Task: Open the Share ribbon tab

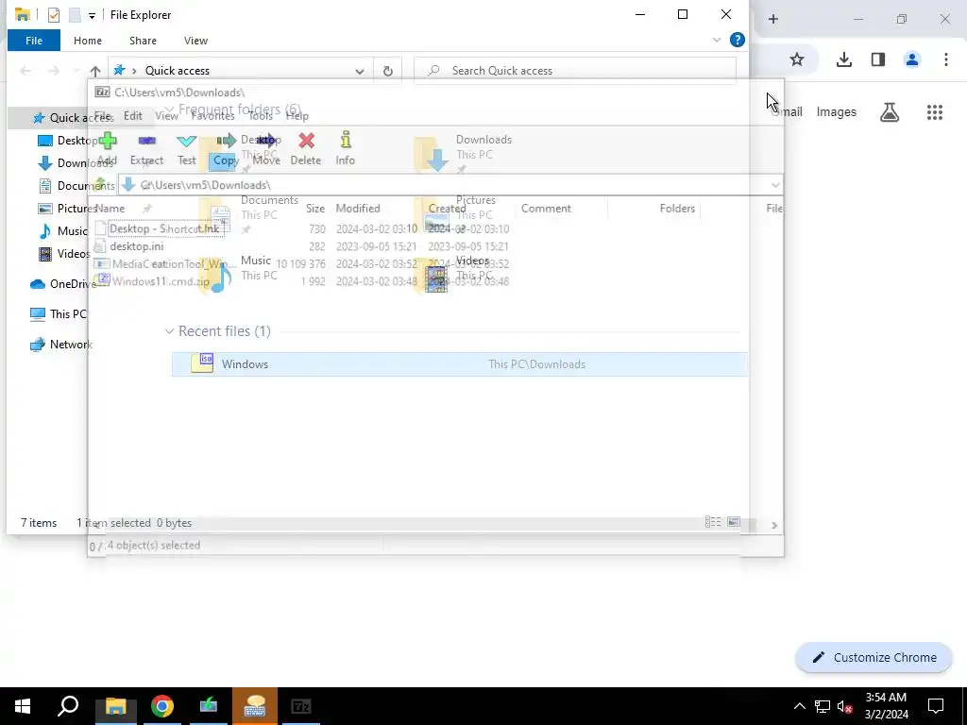Action: point(143,41)
